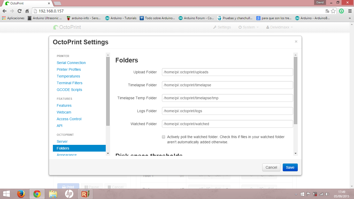Click the Chrome back arrow
354x199 pixels.
(4, 11)
